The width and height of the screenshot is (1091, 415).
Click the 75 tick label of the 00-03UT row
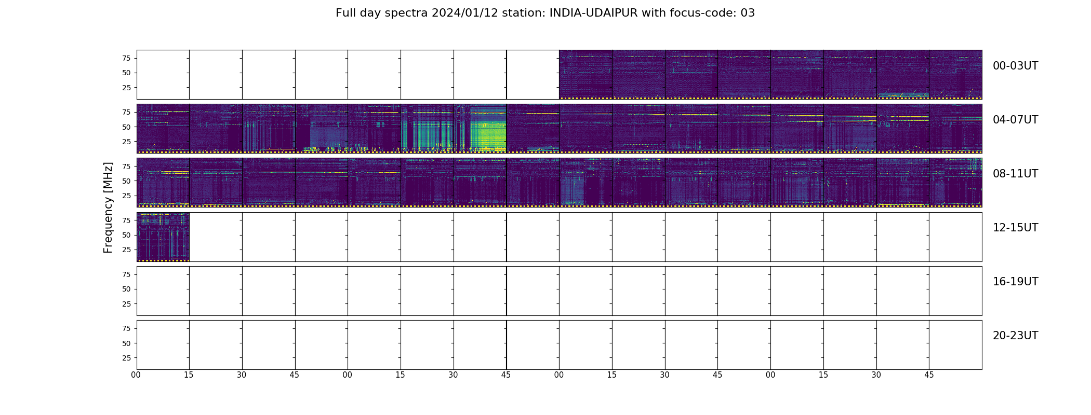[x=126, y=58]
